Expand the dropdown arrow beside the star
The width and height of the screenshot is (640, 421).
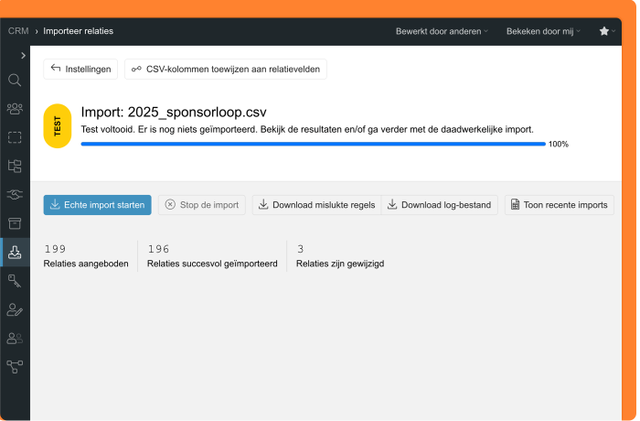(x=613, y=31)
